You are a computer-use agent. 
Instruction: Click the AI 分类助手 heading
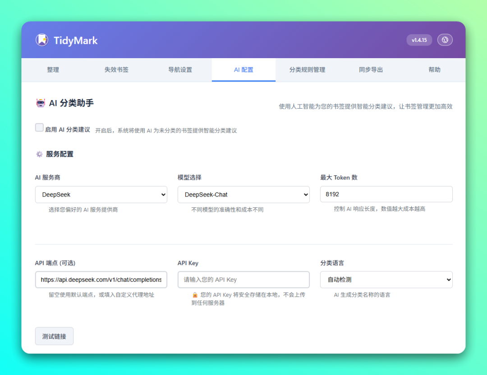point(71,103)
